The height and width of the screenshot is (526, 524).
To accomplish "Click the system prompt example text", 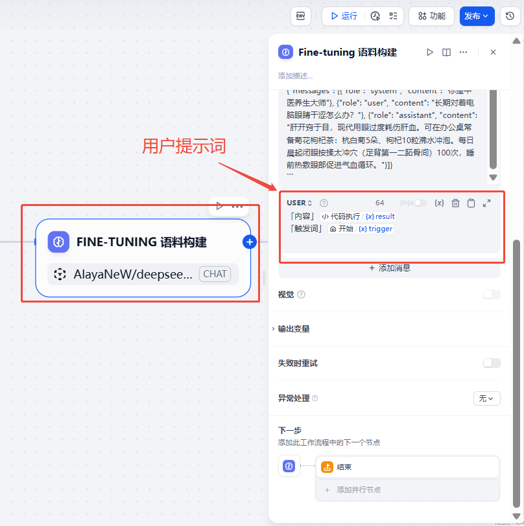I will pos(382,133).
